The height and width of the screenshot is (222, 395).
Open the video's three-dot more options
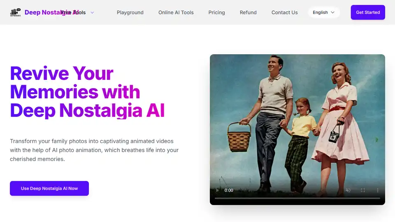(377, 190)
